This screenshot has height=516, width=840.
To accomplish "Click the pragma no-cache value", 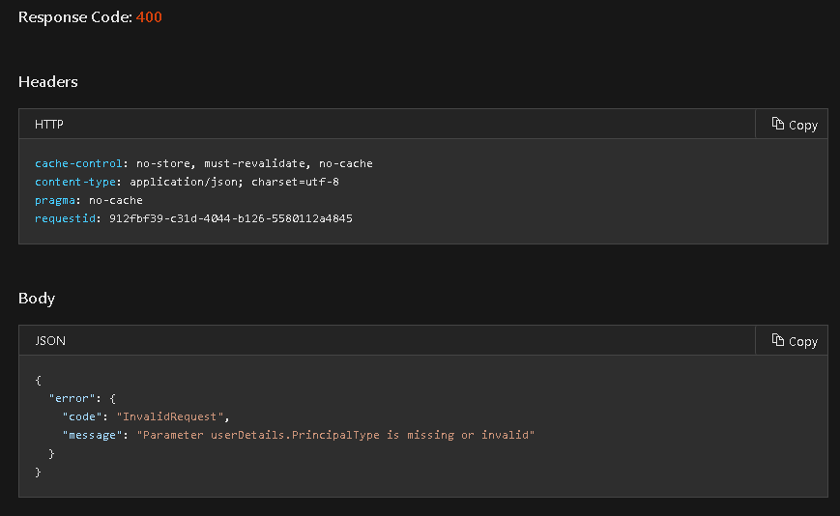I will [116, 200].
